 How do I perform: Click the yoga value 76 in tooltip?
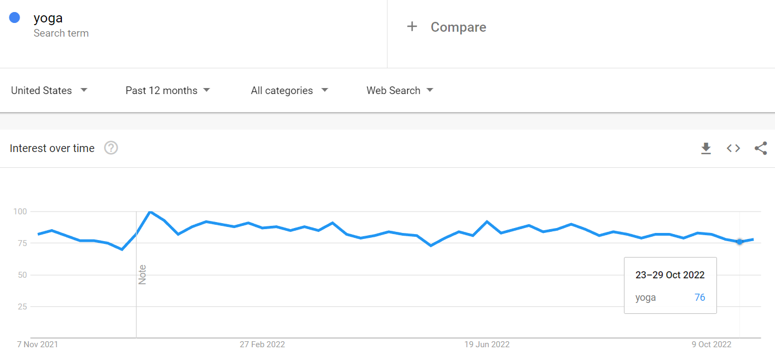tap(699, 297)
